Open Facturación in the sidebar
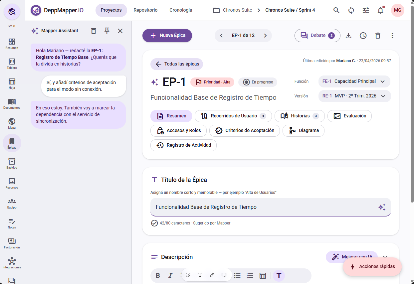 click(12, 243)
